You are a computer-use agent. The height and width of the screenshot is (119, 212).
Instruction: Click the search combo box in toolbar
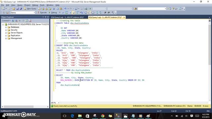152,9
